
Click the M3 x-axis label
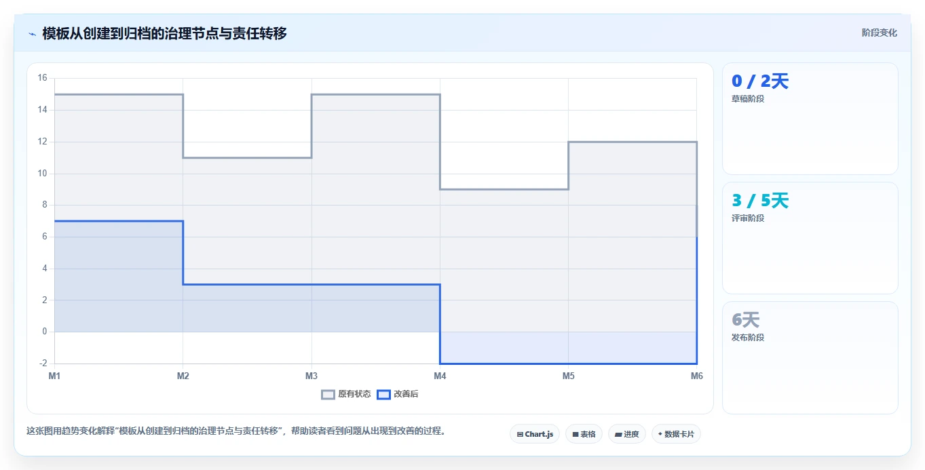pyautogui.click(x=312, y=376)
